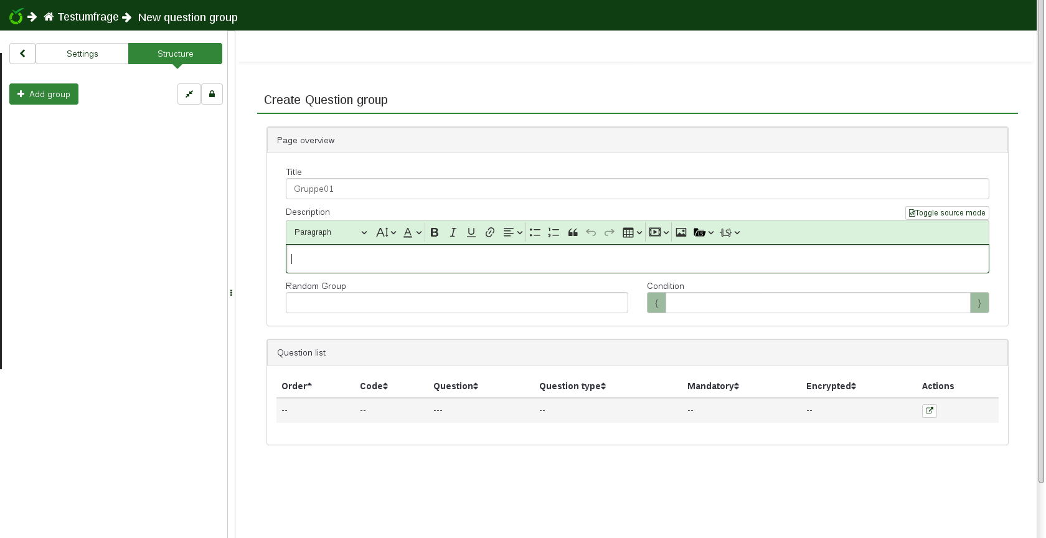Click the Add group button

point(44,94)
